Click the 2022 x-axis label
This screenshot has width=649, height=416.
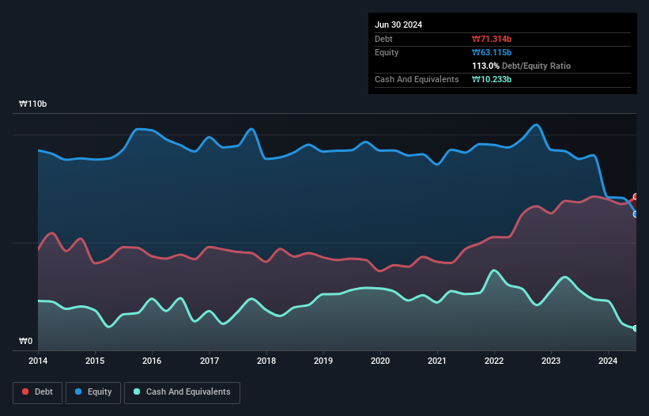coord(494,361)
